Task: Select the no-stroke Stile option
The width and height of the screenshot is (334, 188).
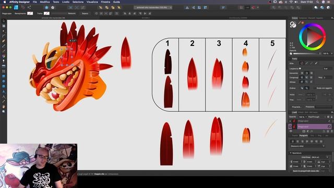Action: [x=302, y=63]
